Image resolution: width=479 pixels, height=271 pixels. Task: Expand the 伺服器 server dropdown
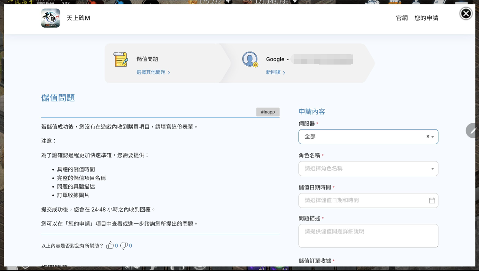433,137
